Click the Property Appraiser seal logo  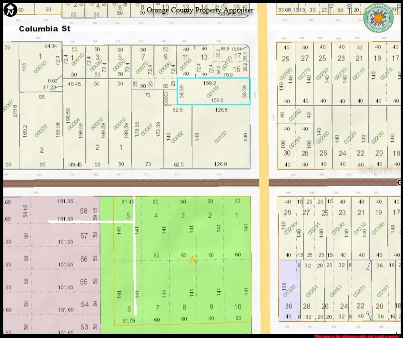(378, 18)
